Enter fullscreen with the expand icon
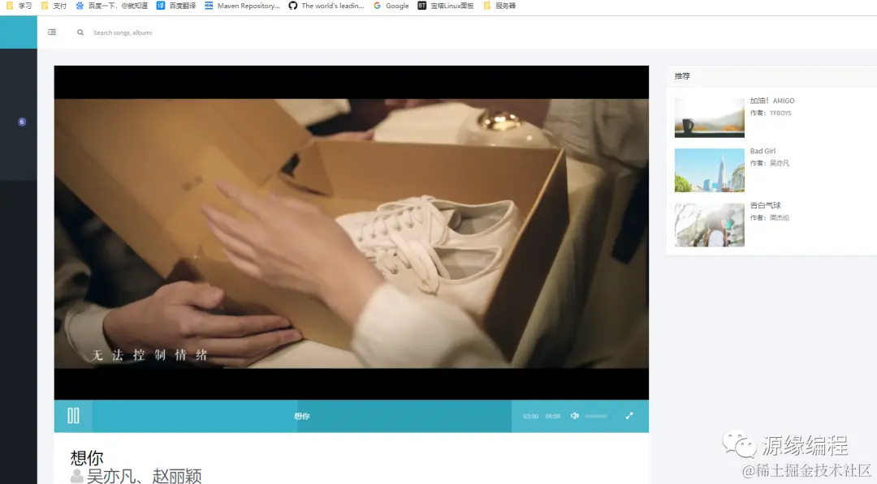Screen dimensions: 877x484 pyautogui.click(x=629, y=416)
